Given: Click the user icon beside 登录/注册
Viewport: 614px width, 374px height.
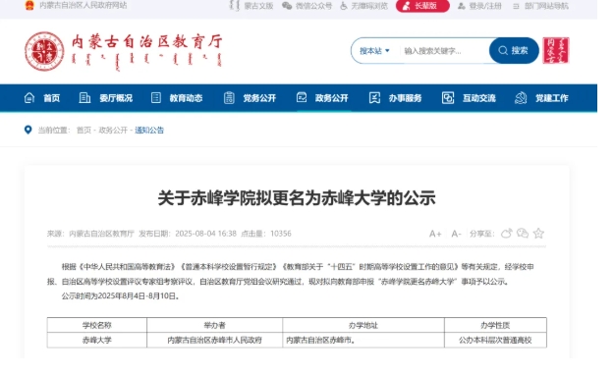Looking at the screenshot, I should point(462,6).
